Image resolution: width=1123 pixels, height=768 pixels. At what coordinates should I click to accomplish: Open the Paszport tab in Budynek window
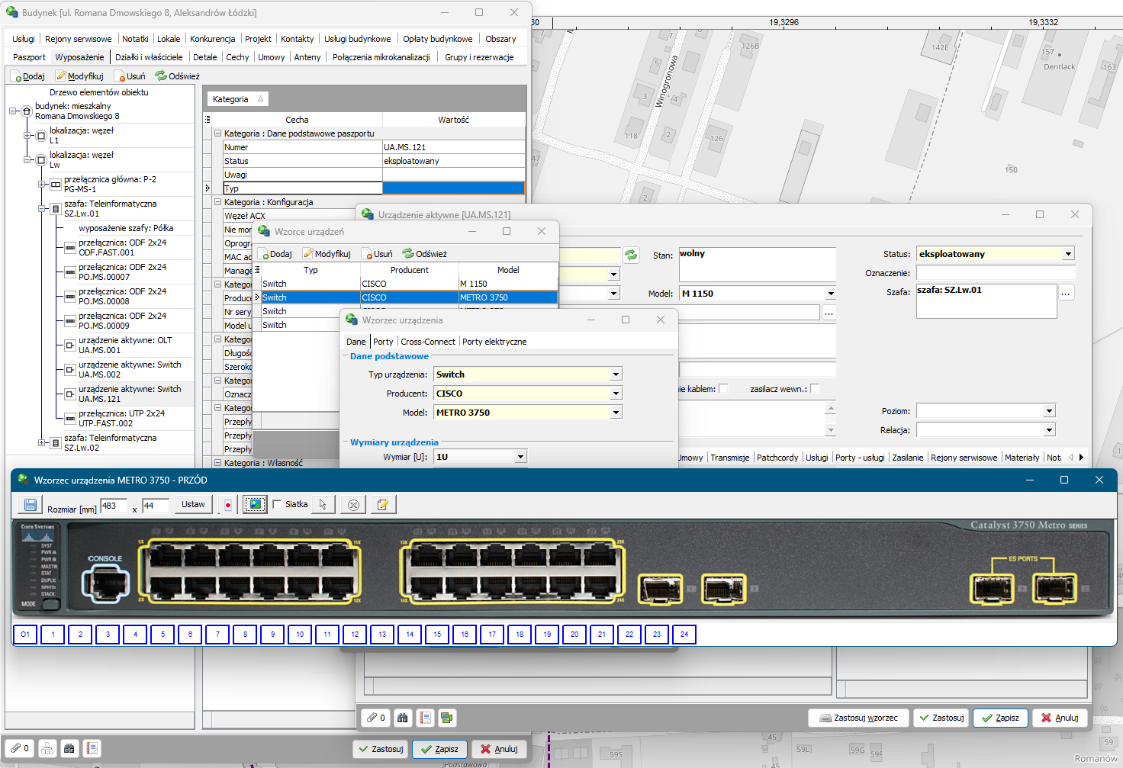tap(29, 57)
